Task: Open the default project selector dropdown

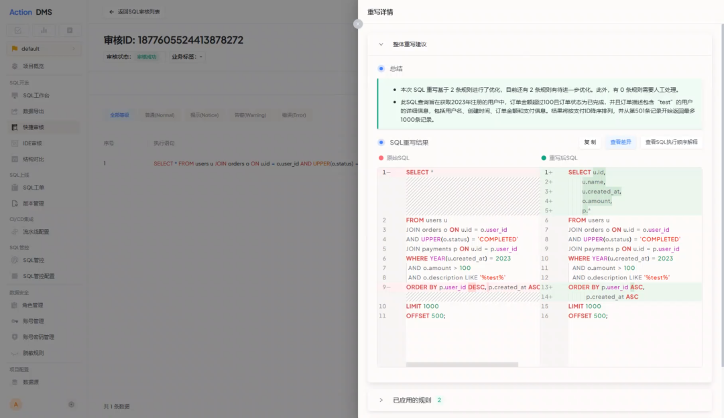Action: [44, 48]
